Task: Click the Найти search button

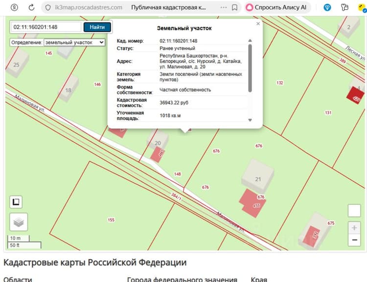Action: [97, 27]
